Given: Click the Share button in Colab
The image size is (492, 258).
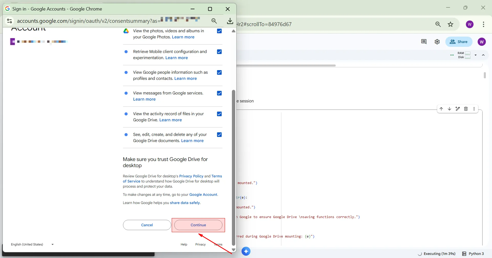Looking at the screenshot, I should 459,42.
